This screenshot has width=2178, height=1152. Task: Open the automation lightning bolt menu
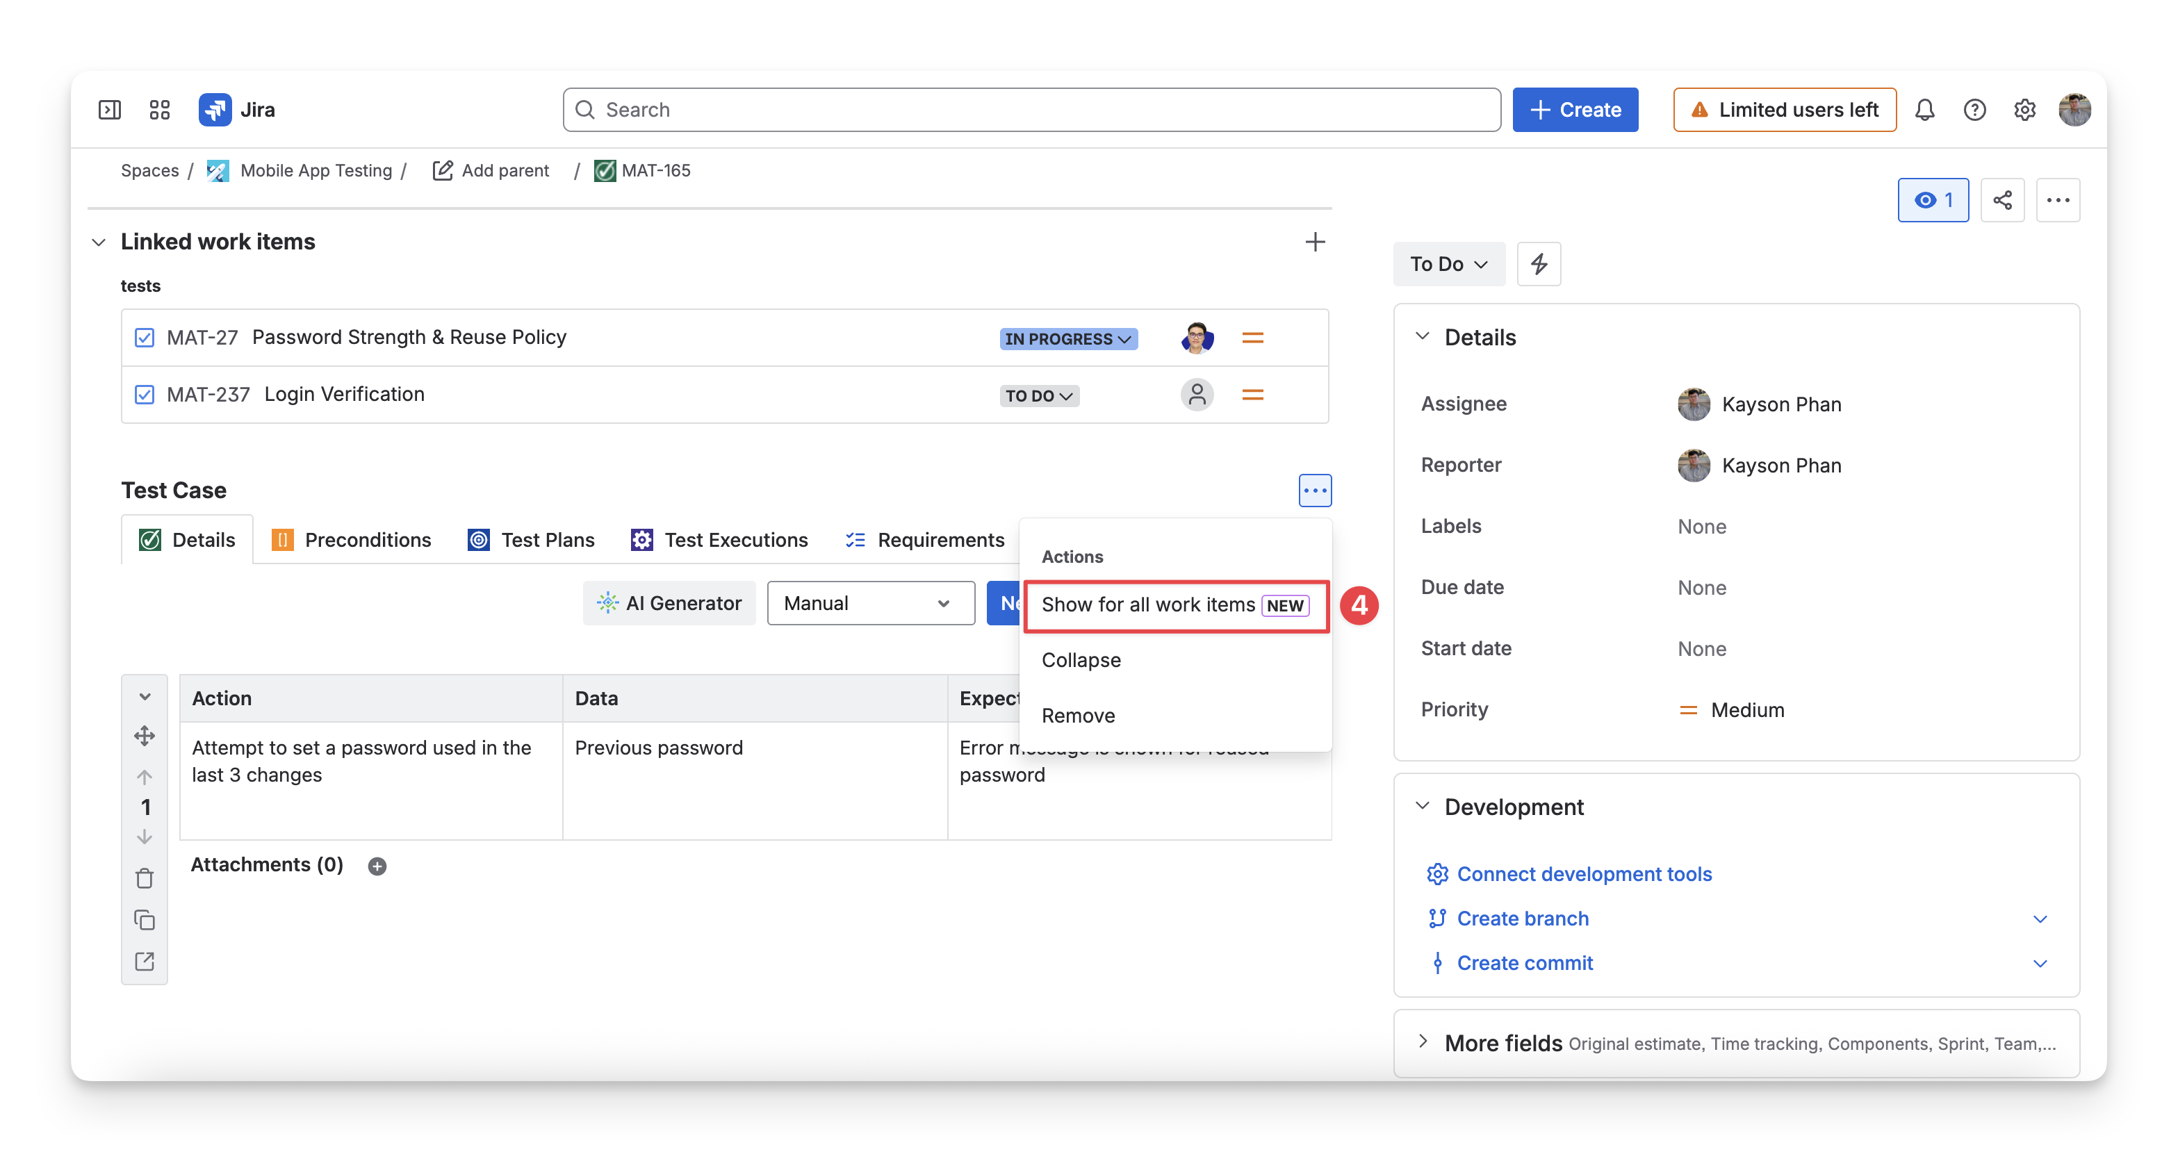pyautogui.click(x=1539, y=264)
